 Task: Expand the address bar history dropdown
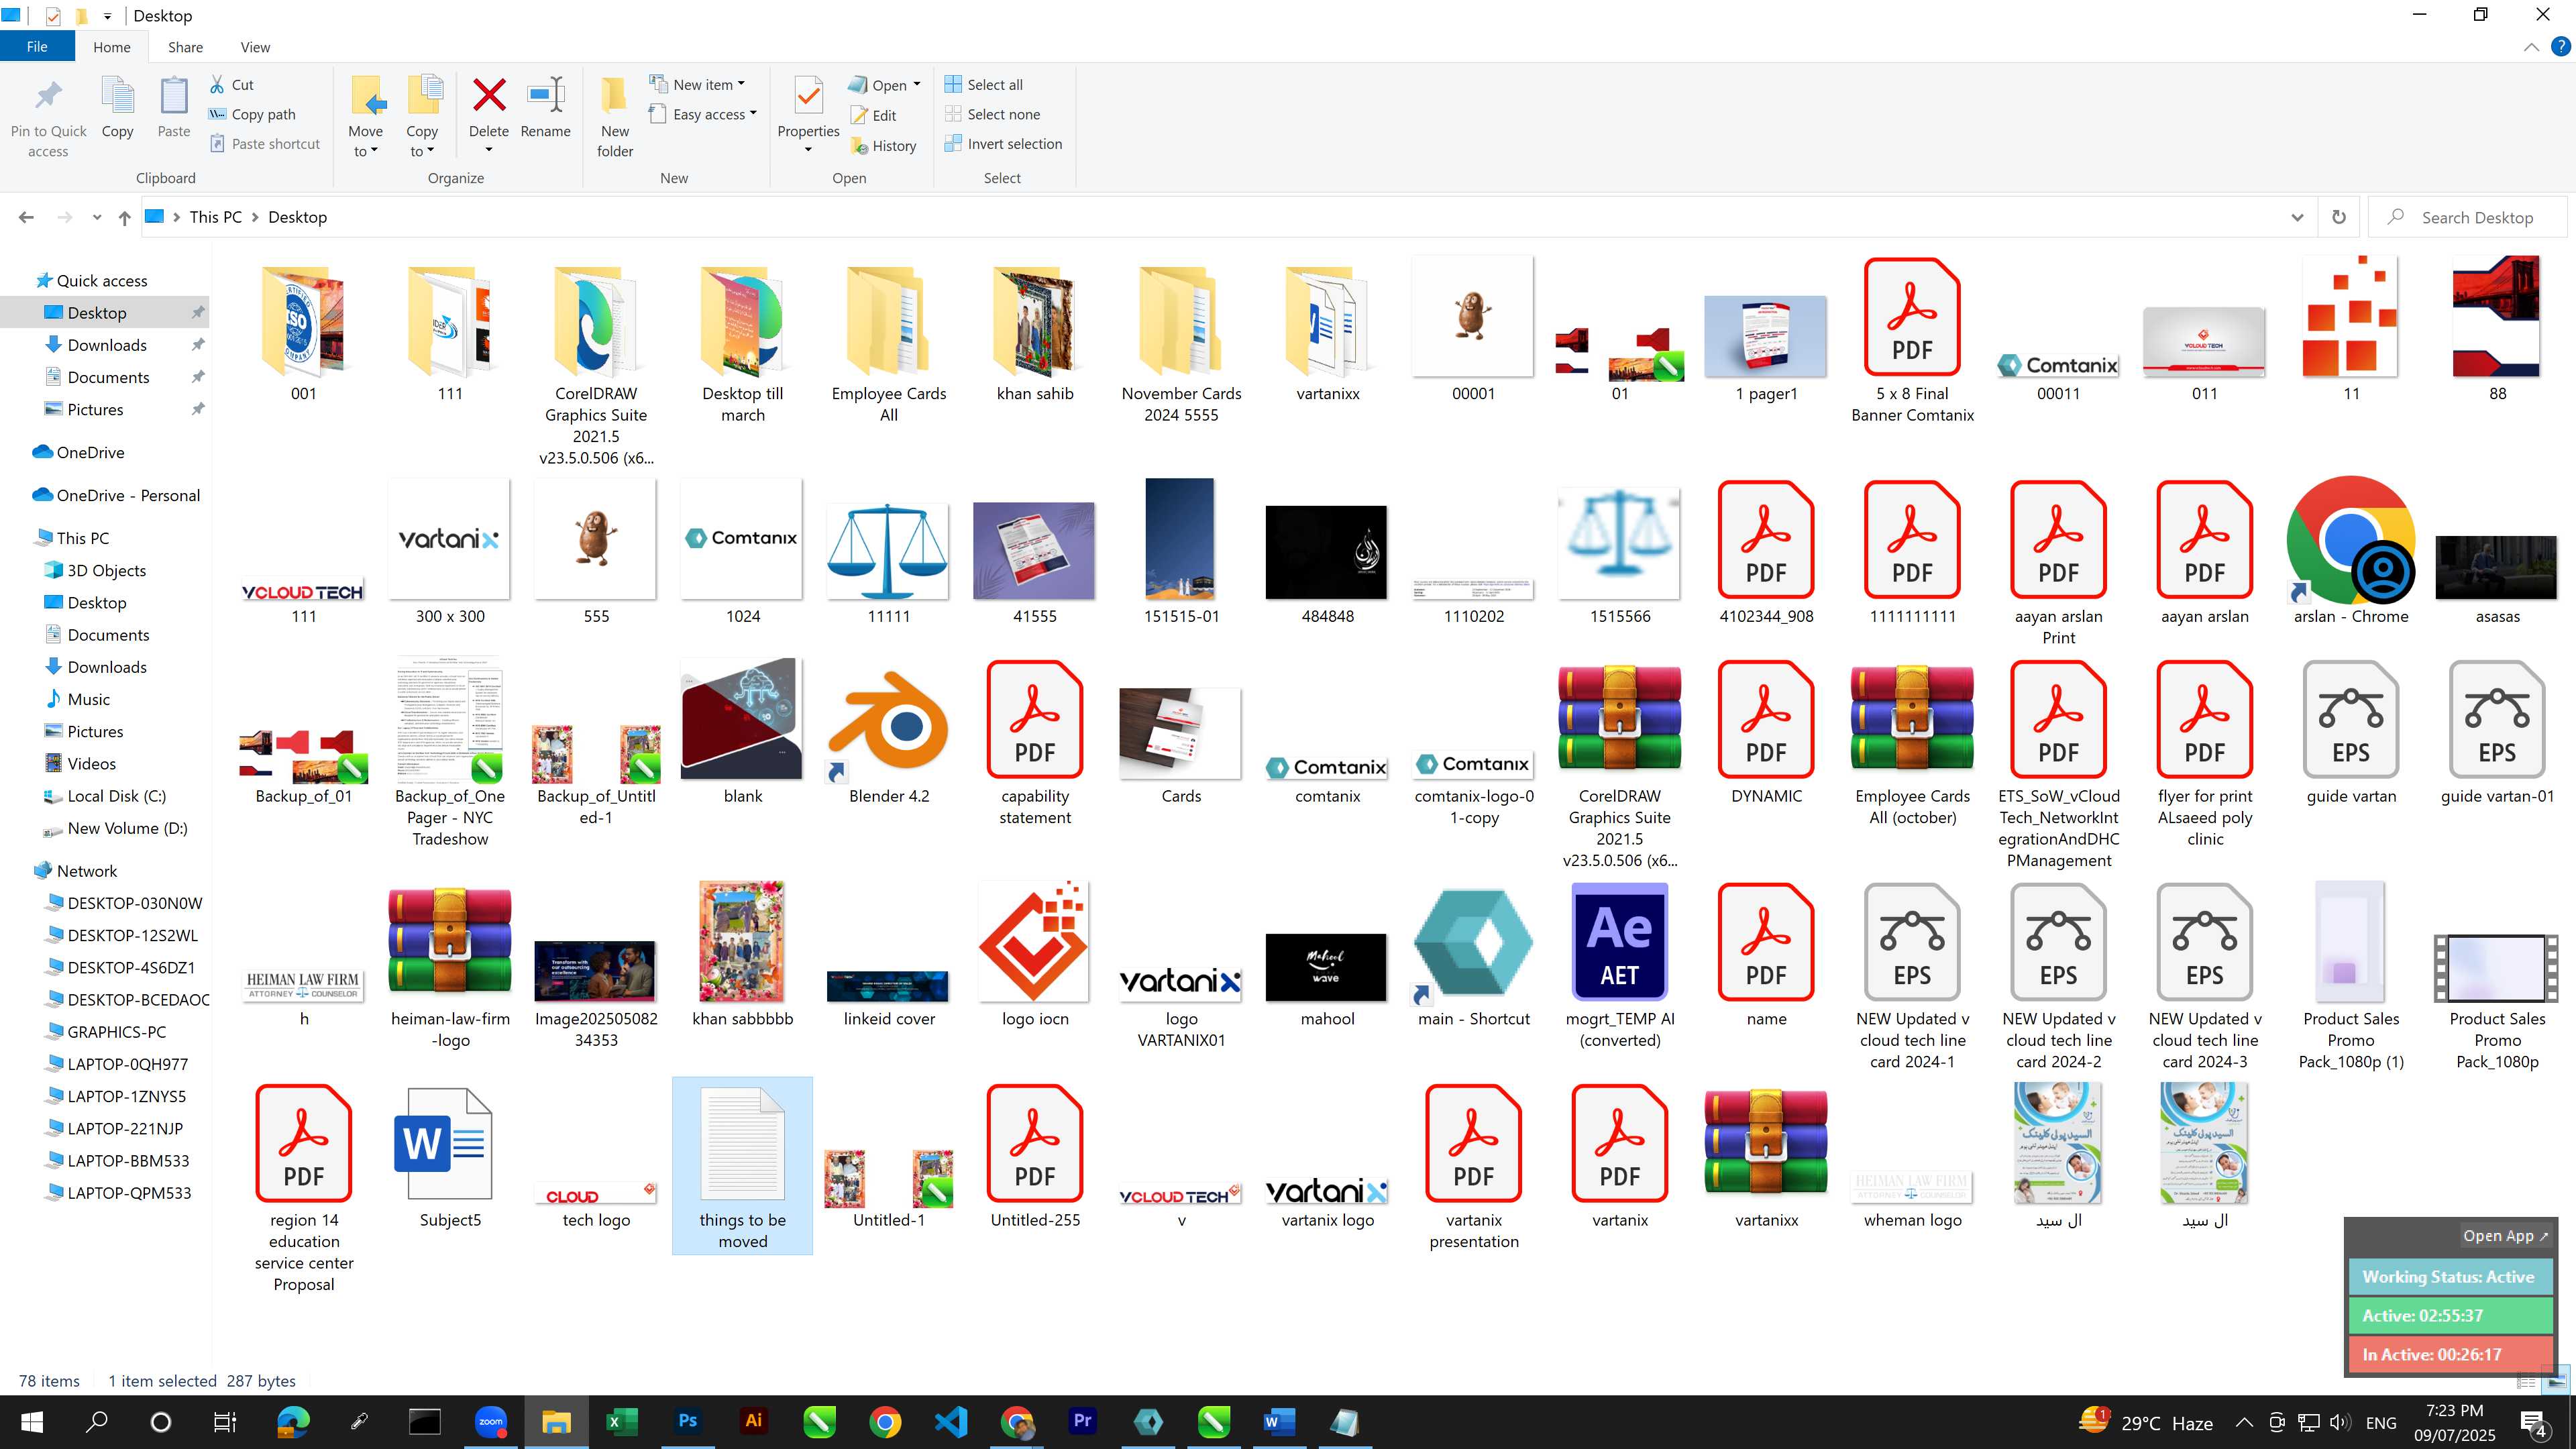tap(2297, 217)
